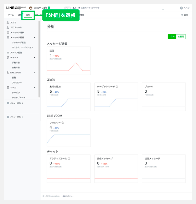Select the 分析 tab
Viewport: 196px width, 204px height.
click(x=28, y=15)
